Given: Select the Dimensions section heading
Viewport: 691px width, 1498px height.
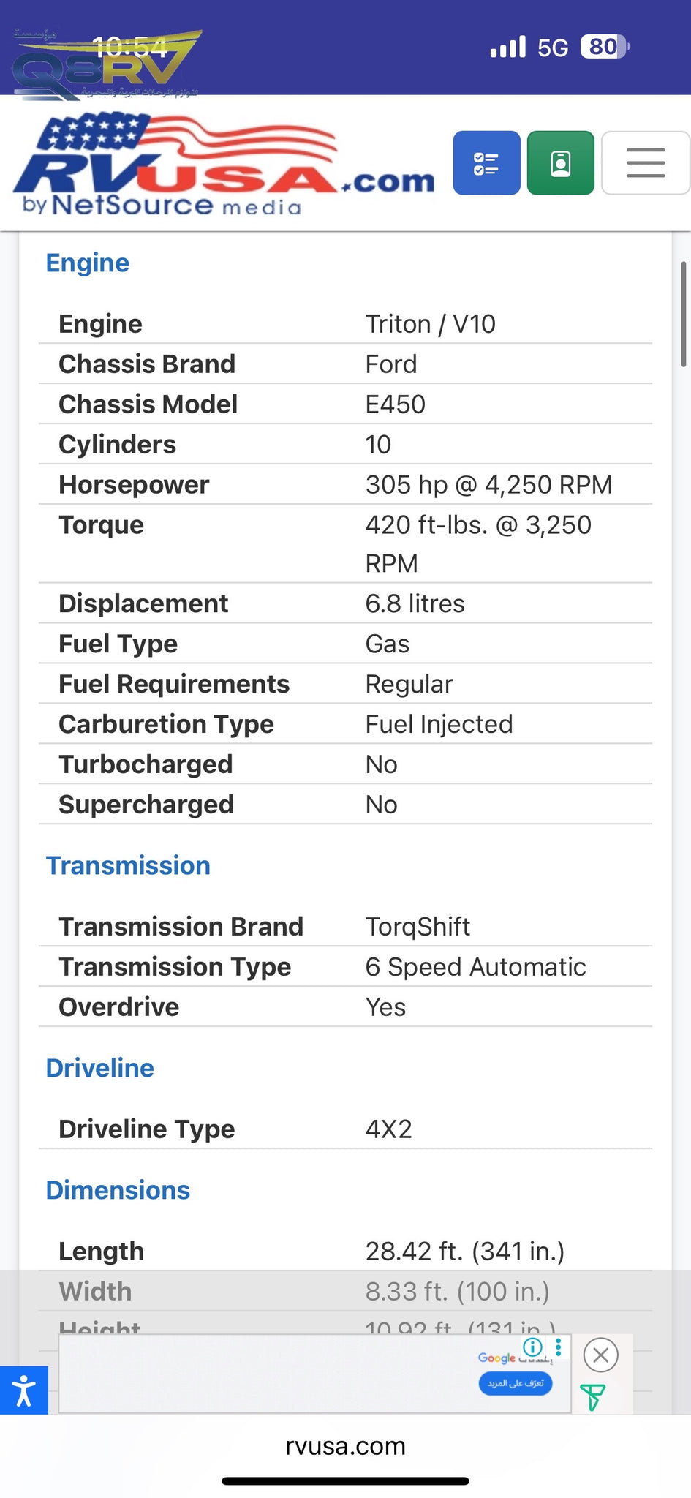Looking at the screenshot, I should pos(118,1191).
